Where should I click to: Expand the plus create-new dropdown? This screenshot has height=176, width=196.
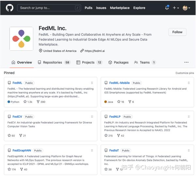coord(176,8)
